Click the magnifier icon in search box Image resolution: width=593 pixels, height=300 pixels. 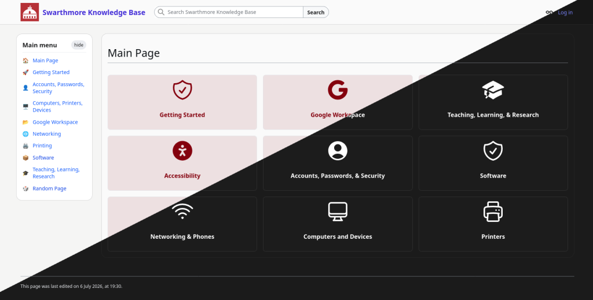pos(161,12)
